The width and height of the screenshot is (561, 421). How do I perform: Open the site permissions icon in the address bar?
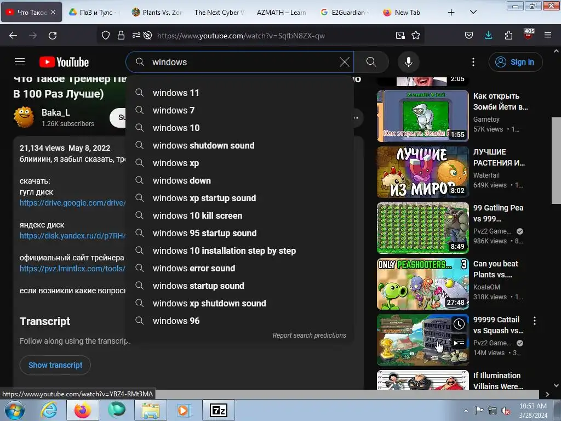coord(136,35)
